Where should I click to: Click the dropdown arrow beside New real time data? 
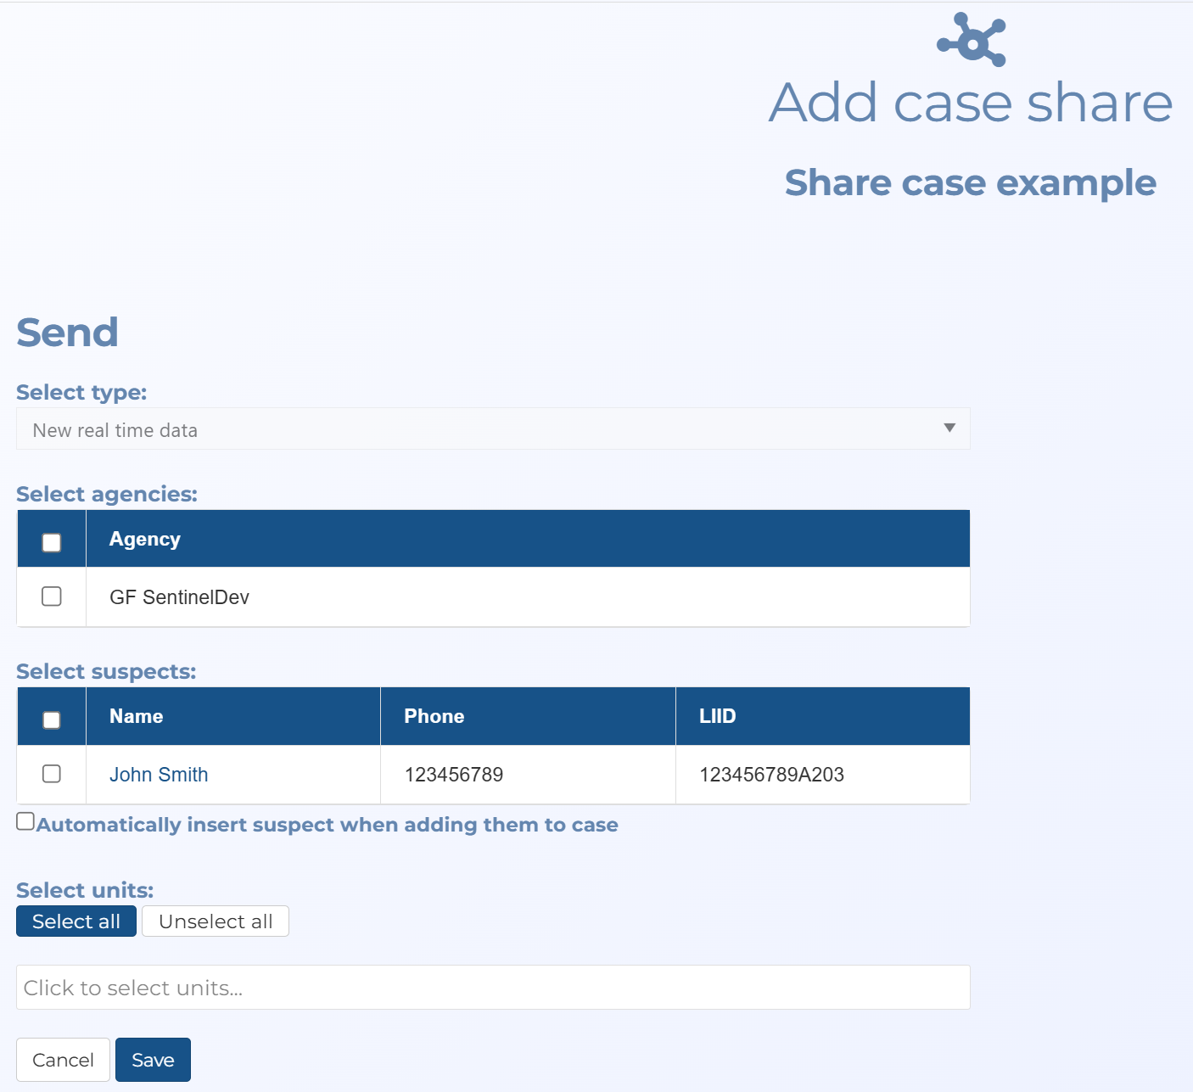(949, 428)
